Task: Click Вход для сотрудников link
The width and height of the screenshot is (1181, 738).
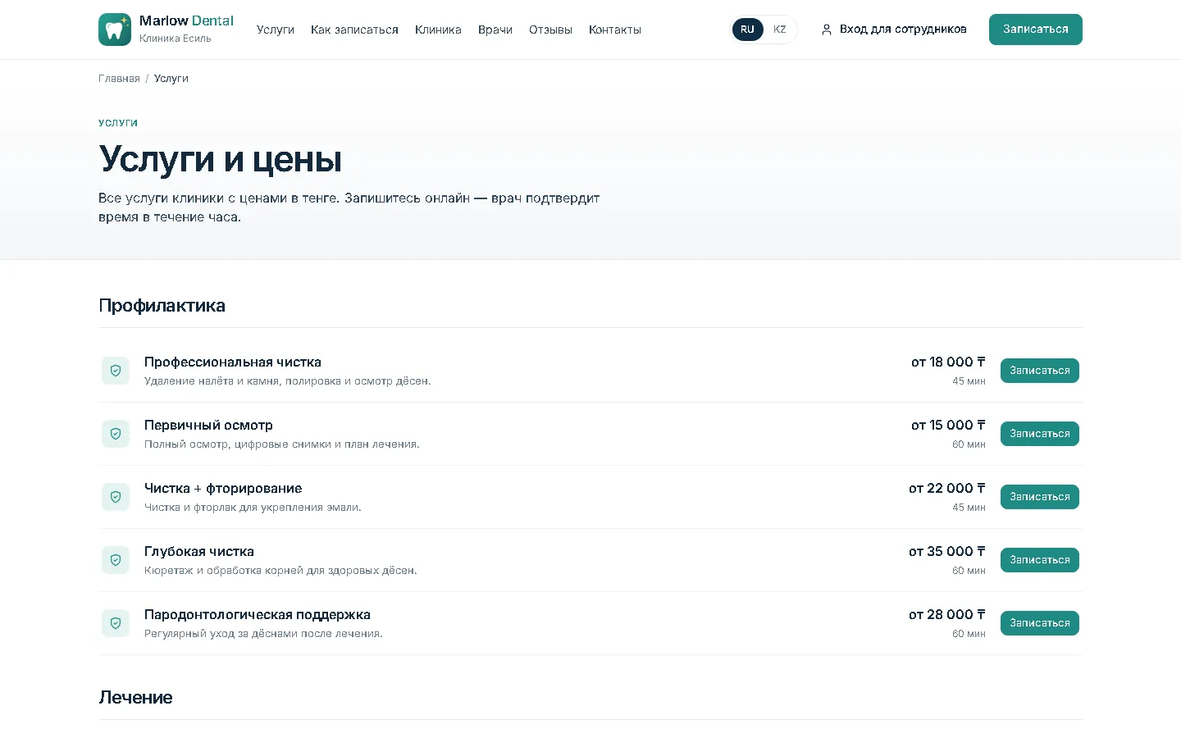Action: 894,30
